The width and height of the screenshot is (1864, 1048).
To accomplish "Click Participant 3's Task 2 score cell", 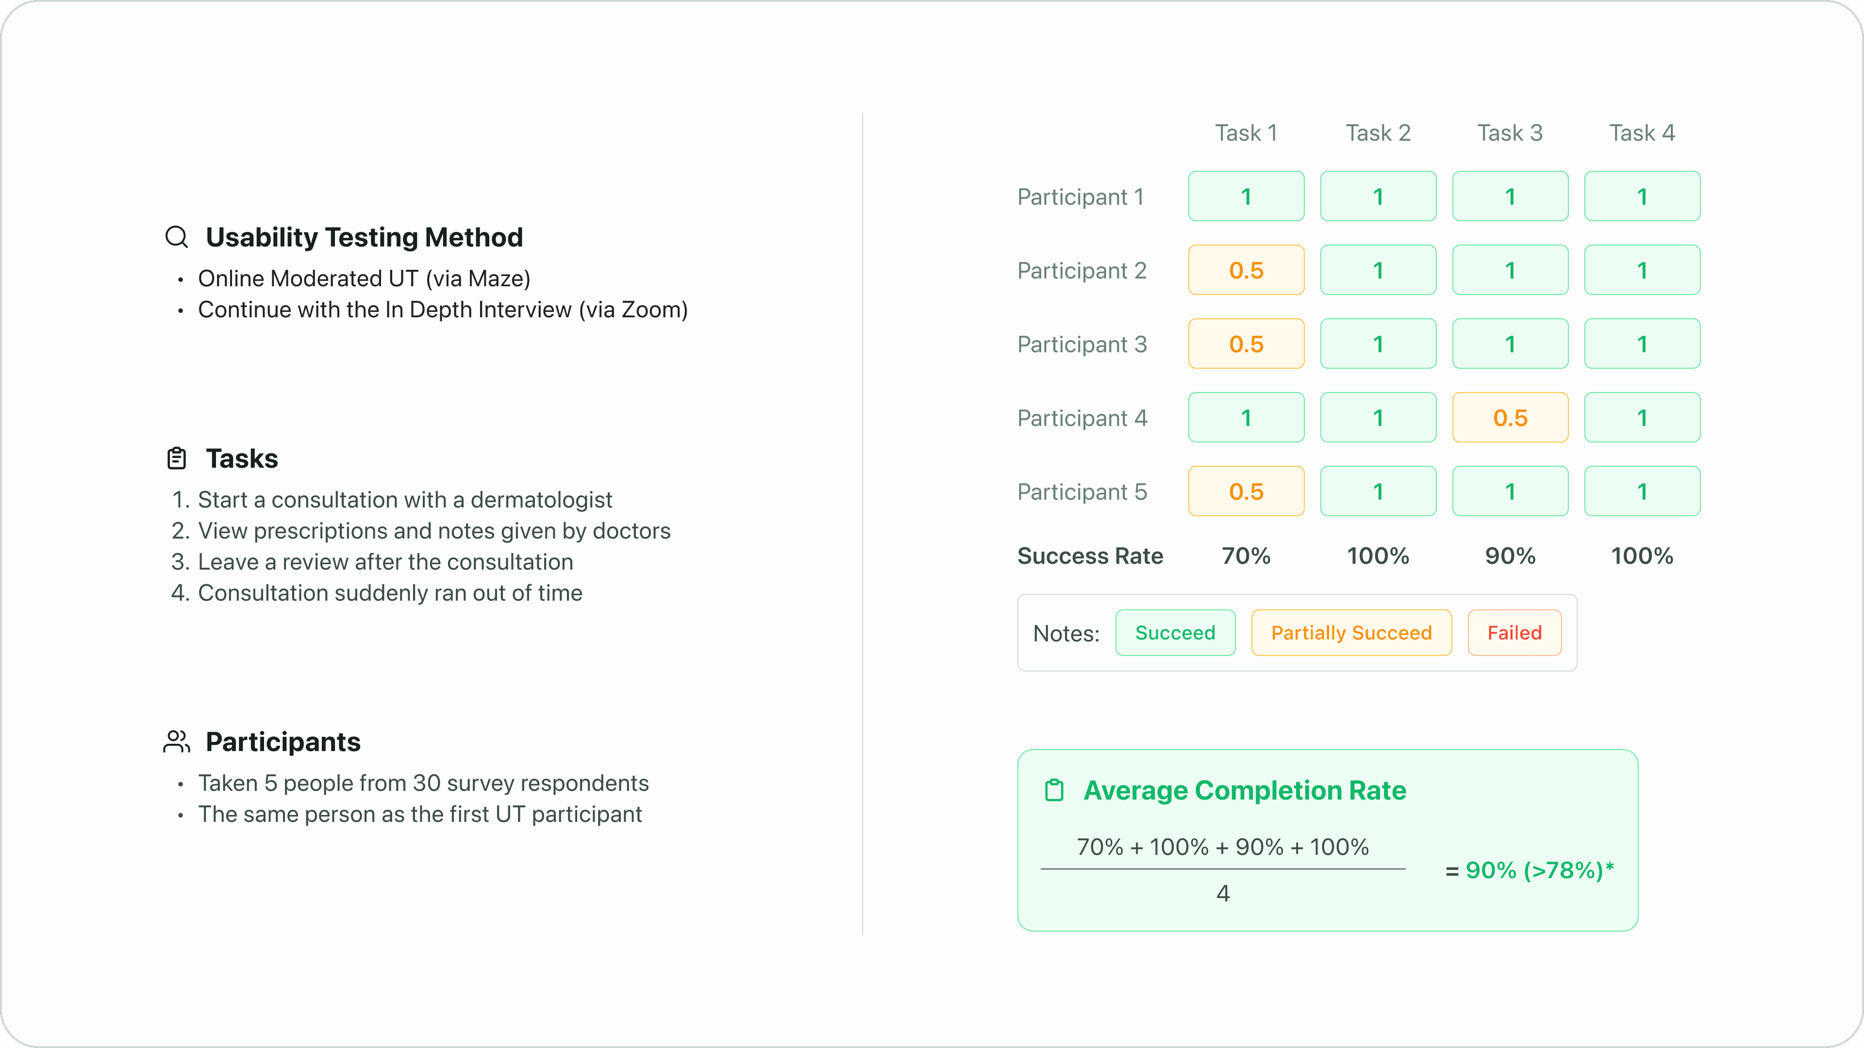I will point(1378,344).
